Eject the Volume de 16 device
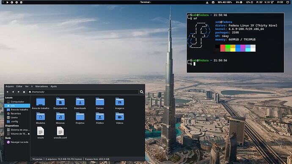292x164 pixels. (29, 134)
